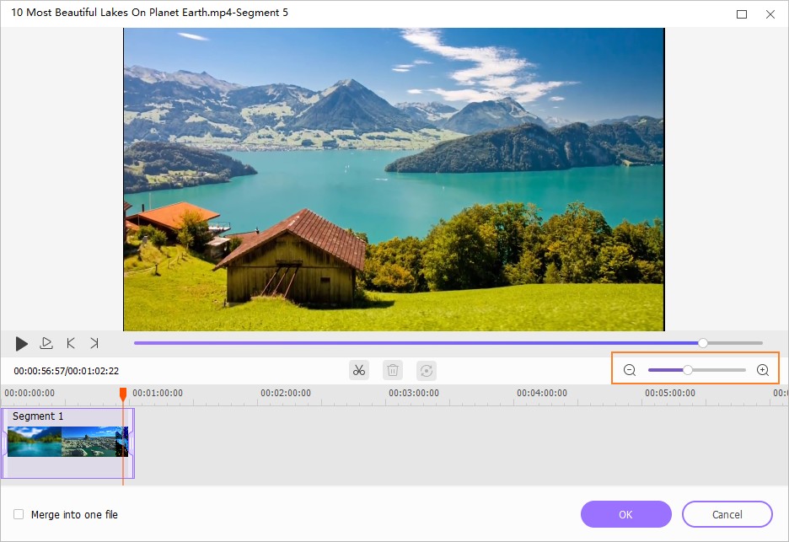Click the play segment icon

coord(46,343)
